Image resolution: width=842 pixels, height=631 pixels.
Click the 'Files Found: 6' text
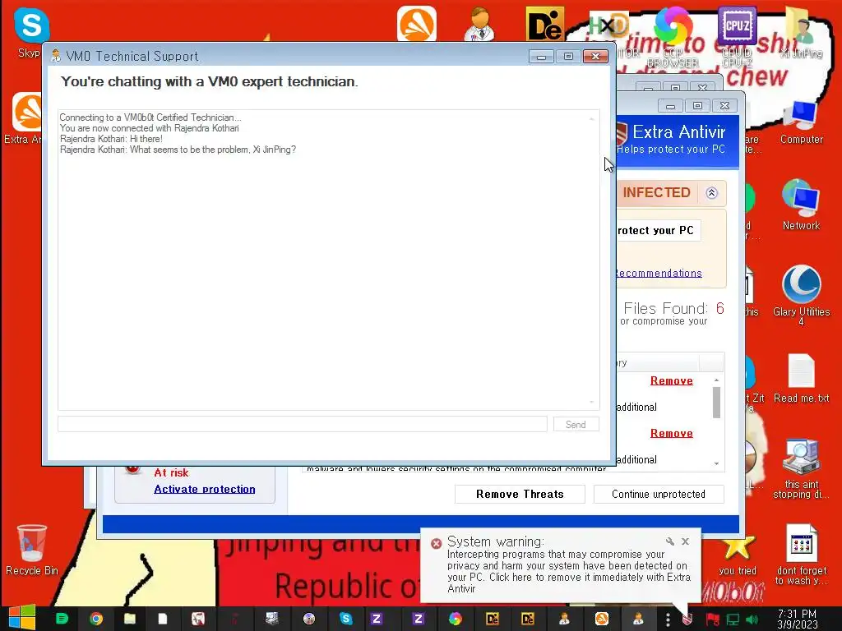673,309
